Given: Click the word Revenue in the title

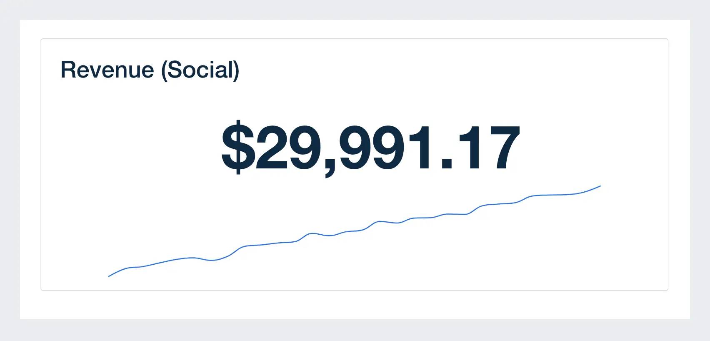Looking at the screenshot, I should (107, 70).
